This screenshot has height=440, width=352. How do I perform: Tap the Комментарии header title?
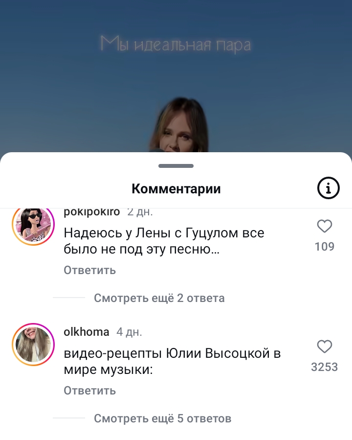176,189
